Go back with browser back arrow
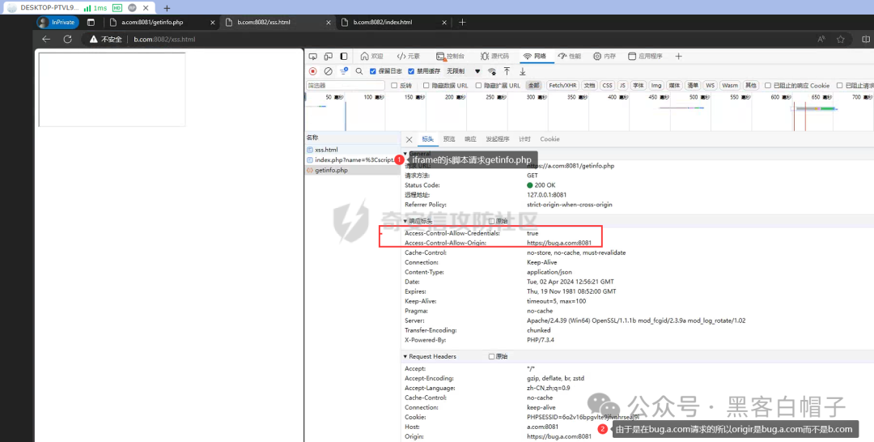 46,39
